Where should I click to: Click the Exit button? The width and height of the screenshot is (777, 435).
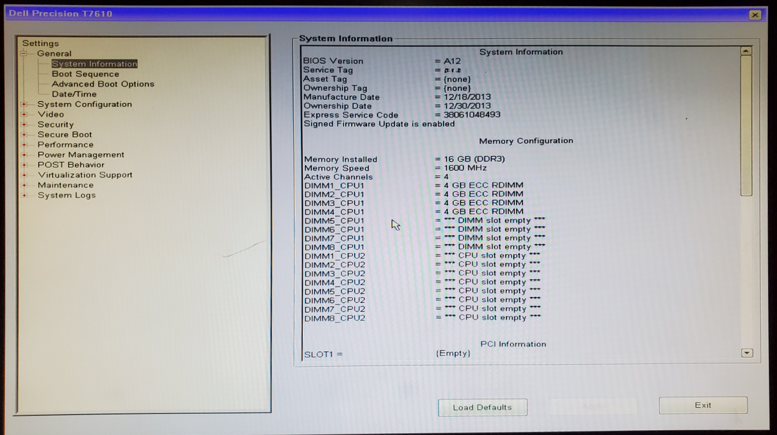tap(703, 405)
